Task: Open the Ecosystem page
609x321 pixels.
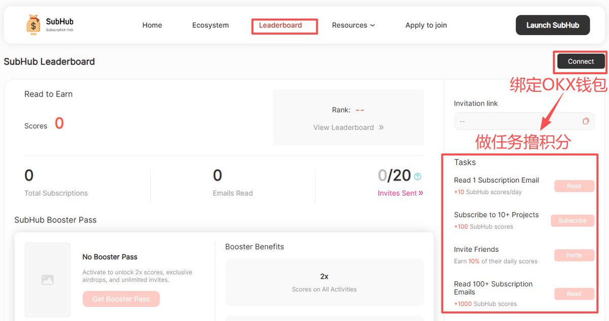Action: 211,25
